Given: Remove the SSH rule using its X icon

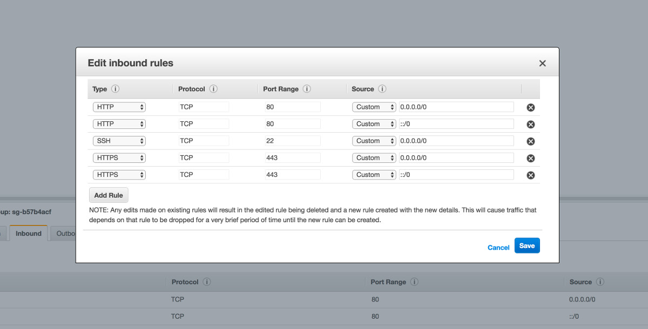Looking at the screenshot, I should [530, 141].
